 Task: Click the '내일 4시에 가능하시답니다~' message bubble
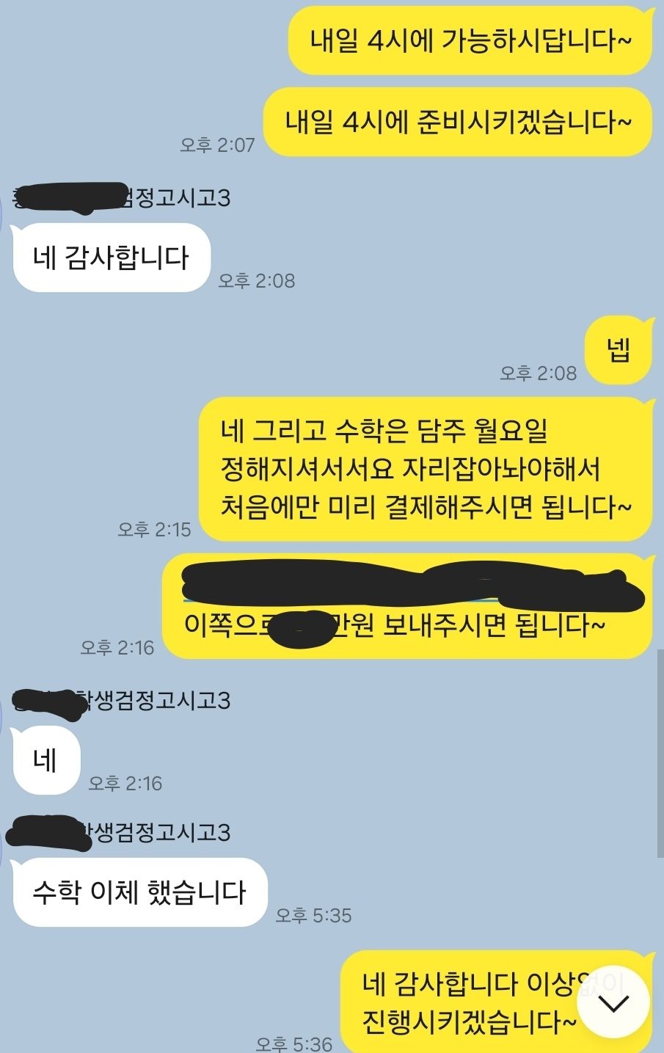pos(470,40)
